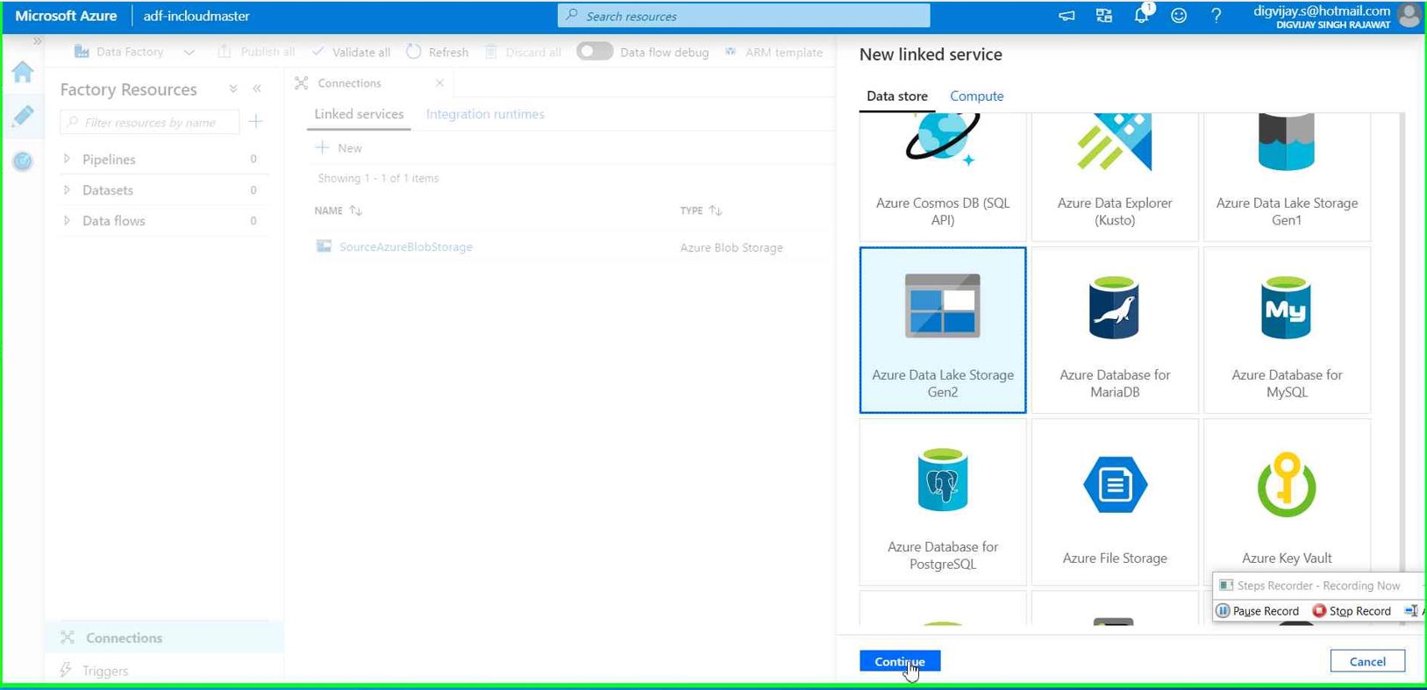The image size is (1427, 690).
Task: Click the data store list scrollbar
Action: 1402,342
